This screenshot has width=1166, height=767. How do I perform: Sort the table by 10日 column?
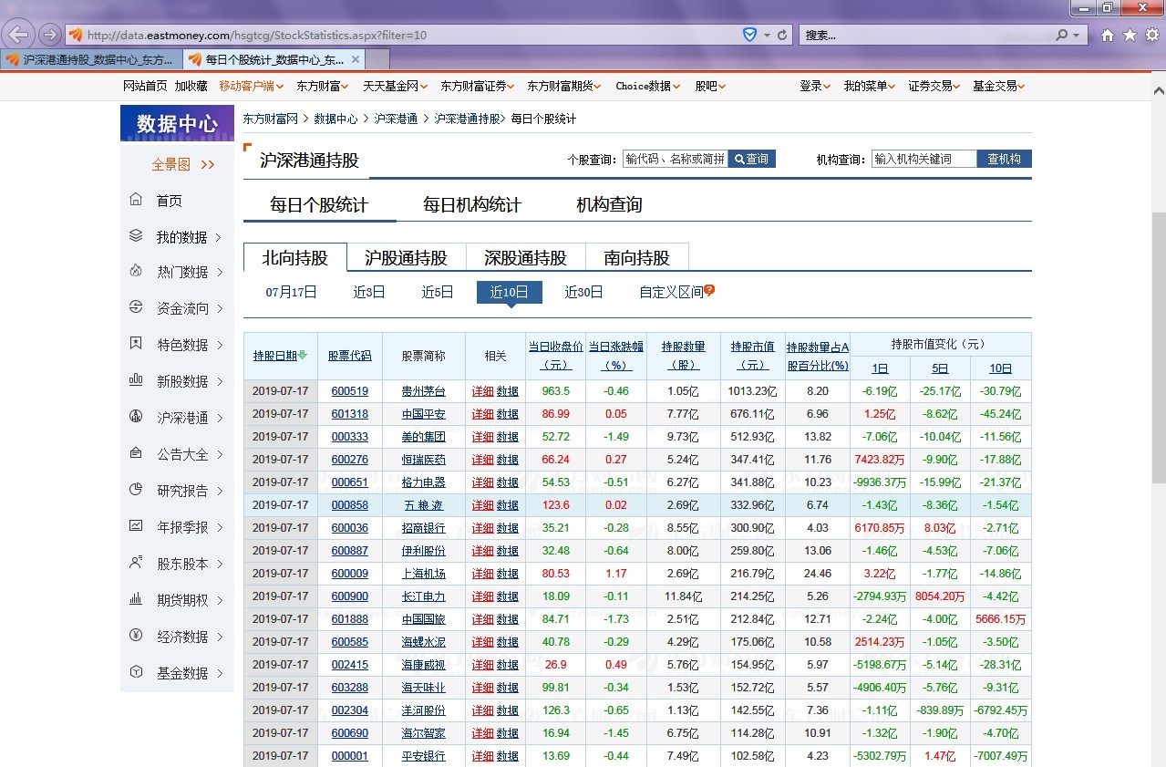point(999,367)
